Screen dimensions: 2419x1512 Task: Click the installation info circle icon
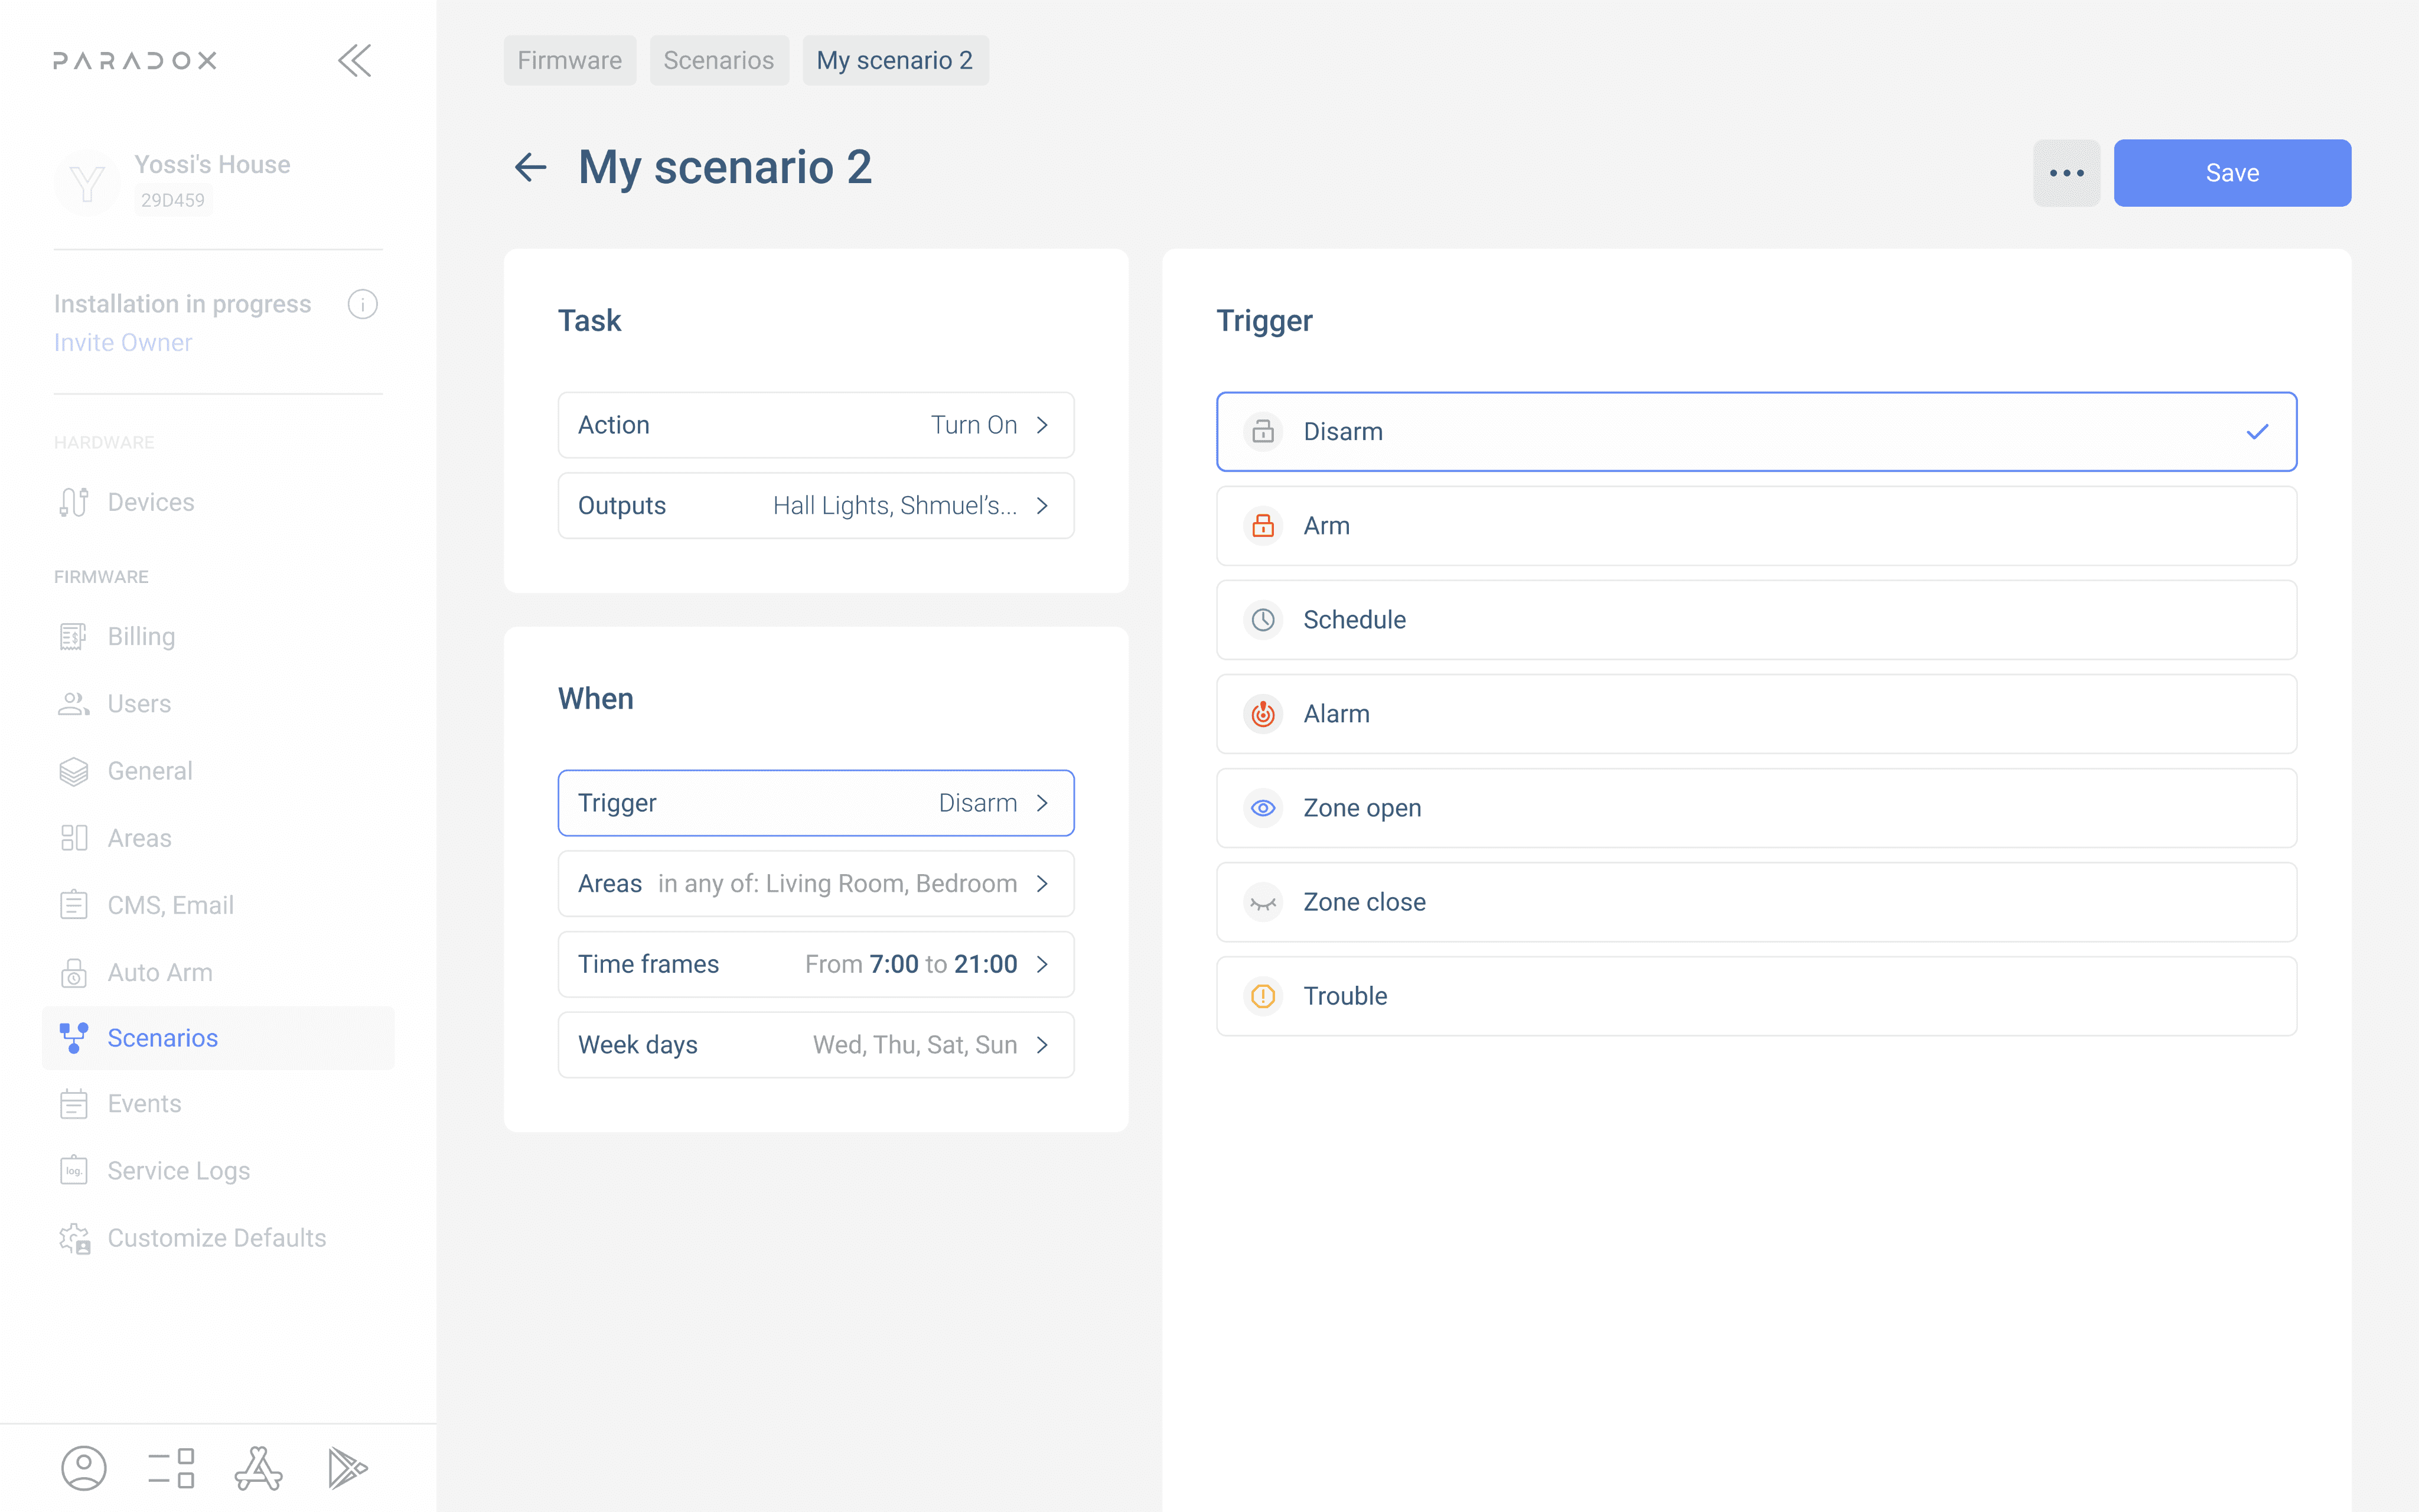(362, 304)
